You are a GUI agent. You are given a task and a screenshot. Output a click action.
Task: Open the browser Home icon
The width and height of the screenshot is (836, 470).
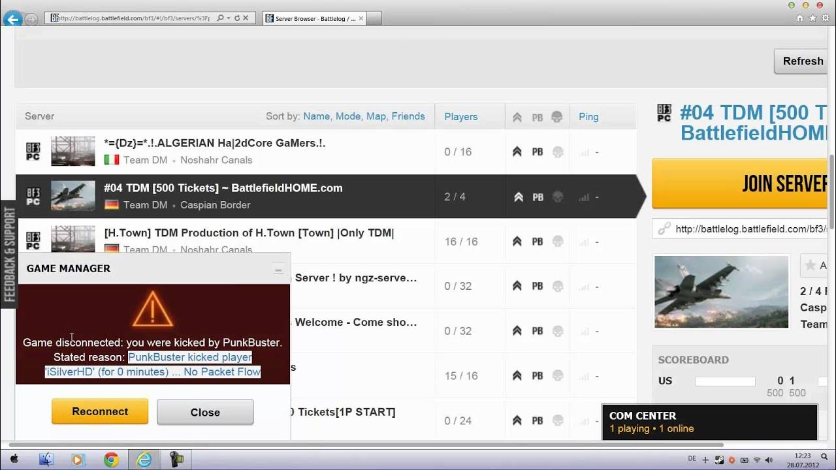pos(800,18)
